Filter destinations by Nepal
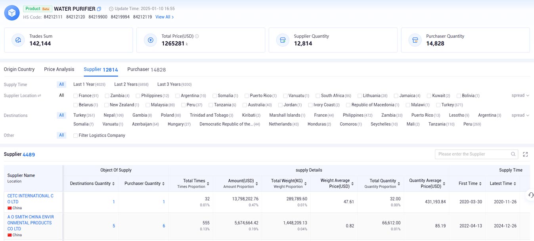The width and height of the screenshot is (534, 241). [x=114, y=115]
